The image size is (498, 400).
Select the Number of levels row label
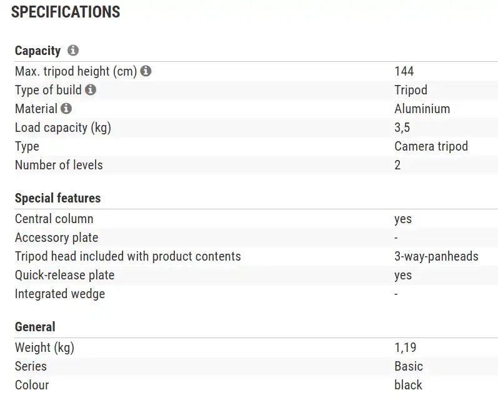(59, 165)
